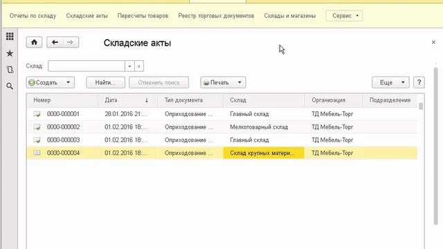Image resolution: width=443 pixels, height=249 pixels.
Task: Select document number 0000-000002
Action: (63, 127)
